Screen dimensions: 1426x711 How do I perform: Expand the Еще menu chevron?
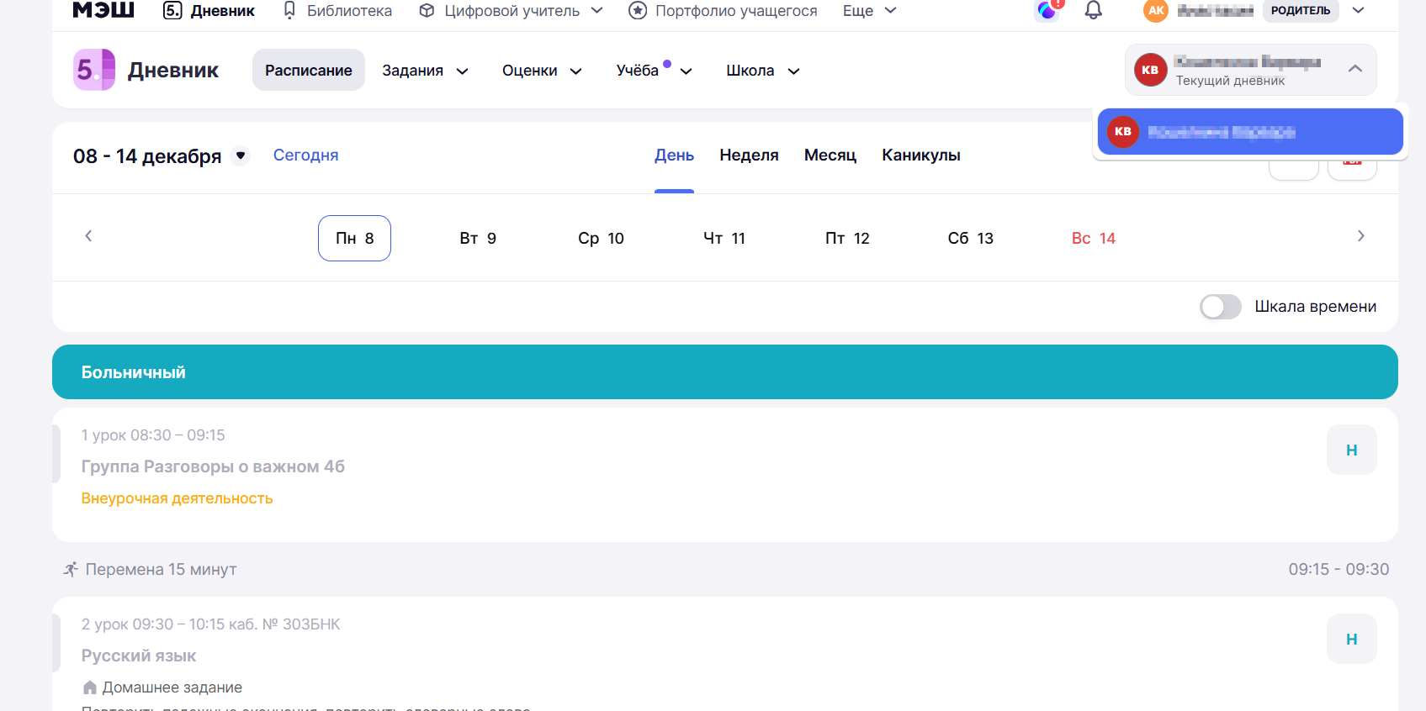click(x=891, y=10)
